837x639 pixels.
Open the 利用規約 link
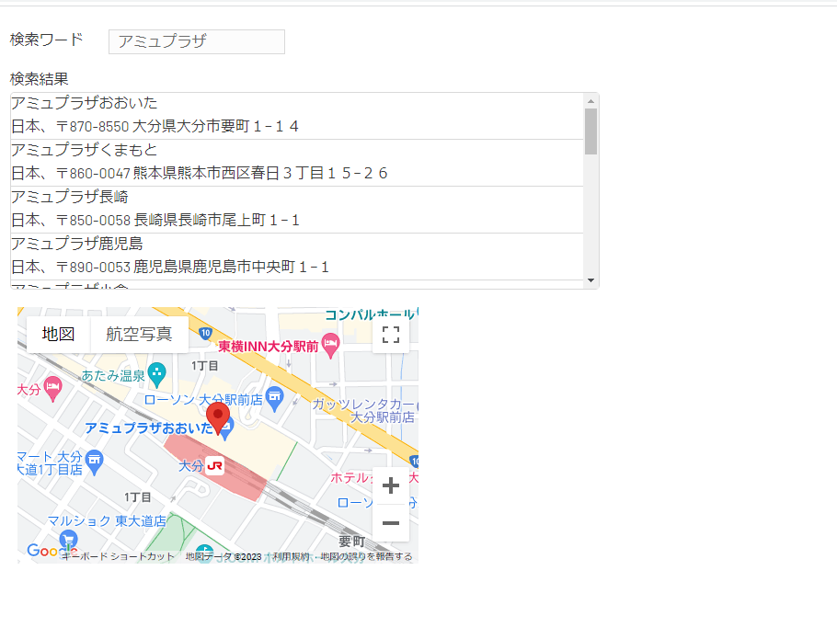coord(291,556)
